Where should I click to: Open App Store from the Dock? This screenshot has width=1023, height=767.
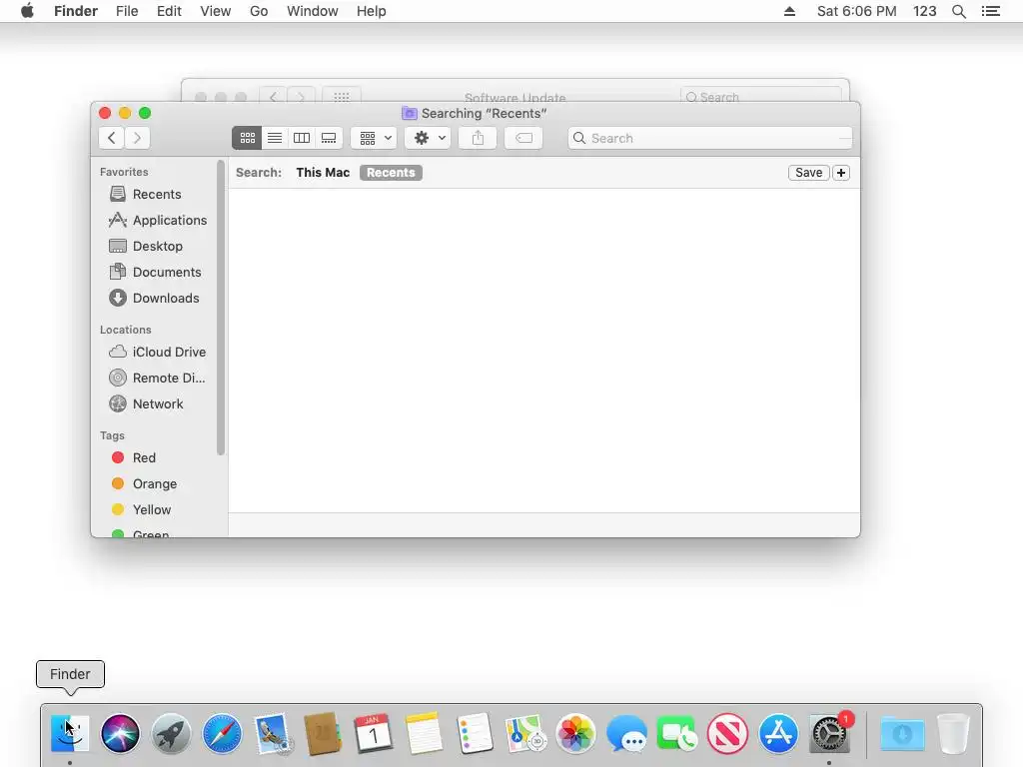[x=777, y=733]
